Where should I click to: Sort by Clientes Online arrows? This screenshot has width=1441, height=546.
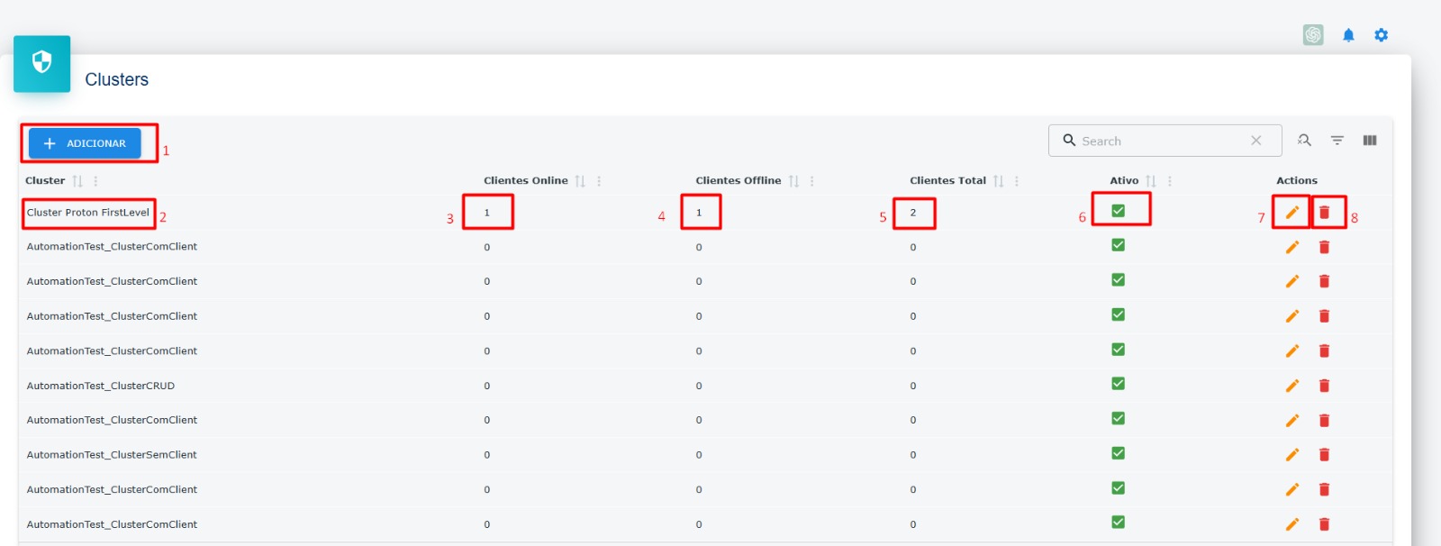(x=580, y=181)
